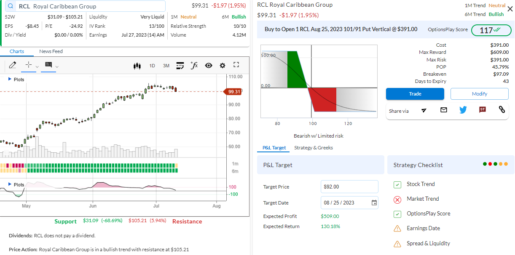Click the Spread & Liquidity warning icon
The height and width of the screenshot is (255, 515).
click(x=397, y=244)
